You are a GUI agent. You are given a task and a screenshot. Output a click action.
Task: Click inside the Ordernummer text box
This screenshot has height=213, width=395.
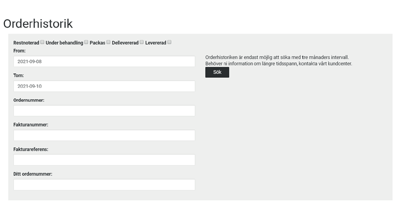click(x=104, y=111)
